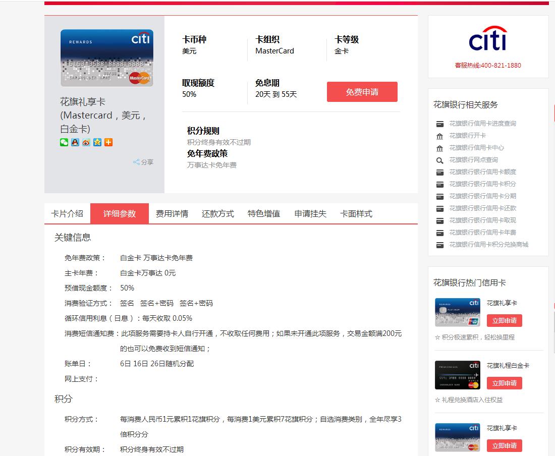Screen dimensions: 555x456
Task: View the 特色增值 tab
Action: (x=264, y=213)
